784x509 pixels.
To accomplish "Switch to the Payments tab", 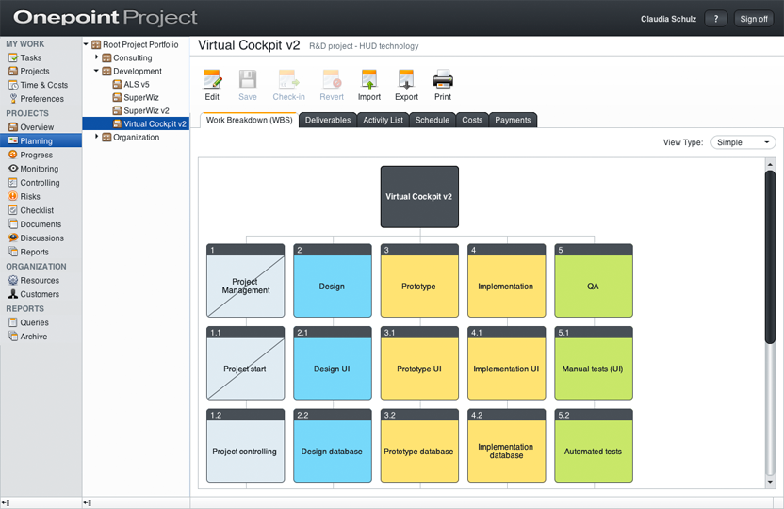I will point(513,120).
